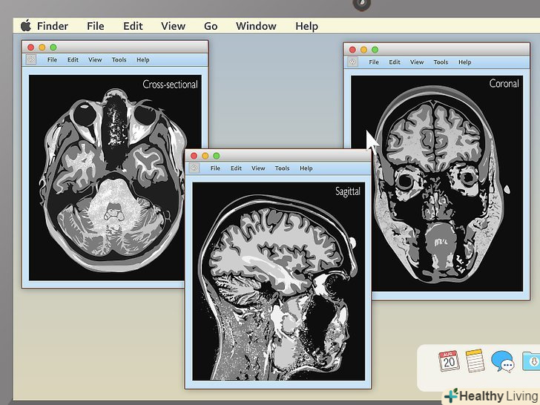Click app icon in Coronal window toolbar
This screenshot has width=540, height=405.
click(352, 62)
